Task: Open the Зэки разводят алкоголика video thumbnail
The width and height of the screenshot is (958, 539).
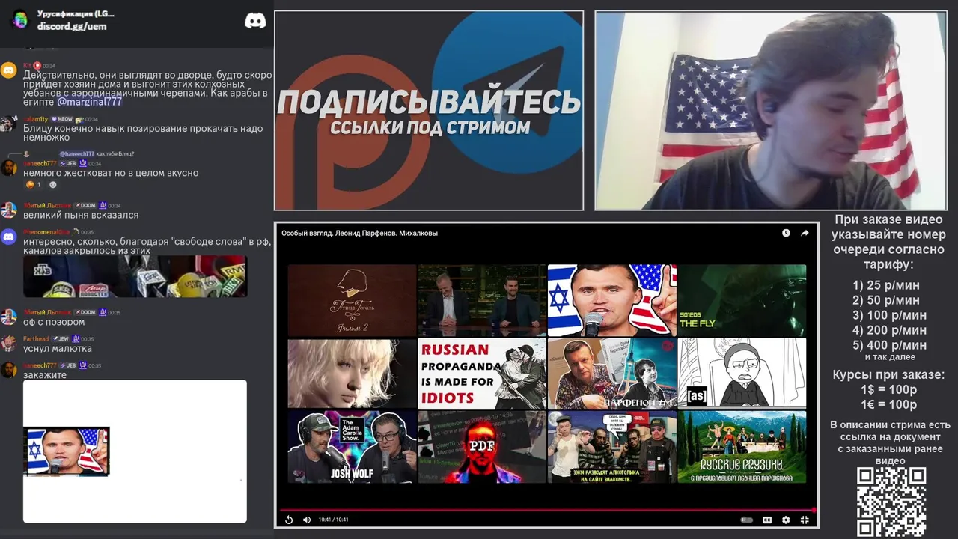Action: [612, 446]
